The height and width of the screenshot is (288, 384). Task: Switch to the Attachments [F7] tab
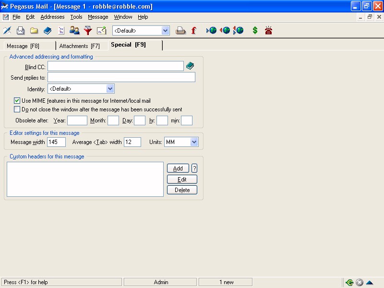click(x=82, y=46)
